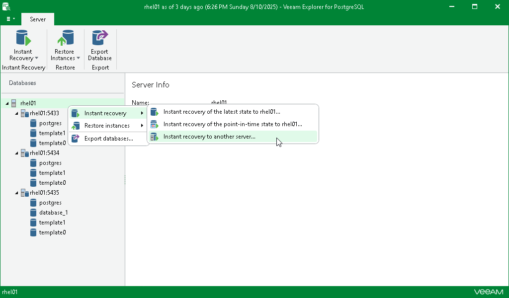Click the rhel01:5434 instance icon
Screen dimensions: 509x298
[25, 153]
